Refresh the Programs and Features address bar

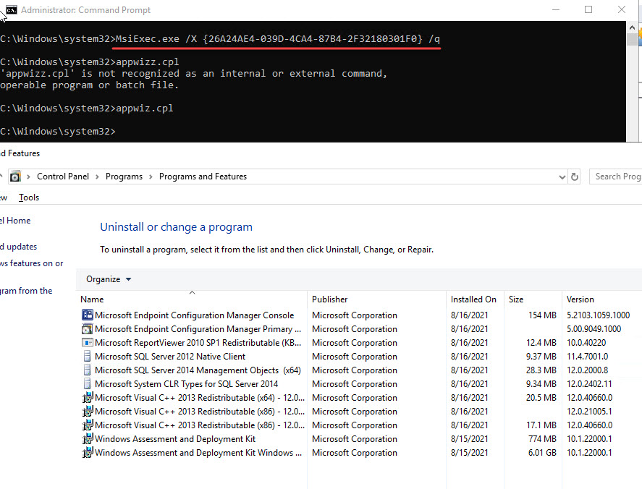[x=575, y=177]
